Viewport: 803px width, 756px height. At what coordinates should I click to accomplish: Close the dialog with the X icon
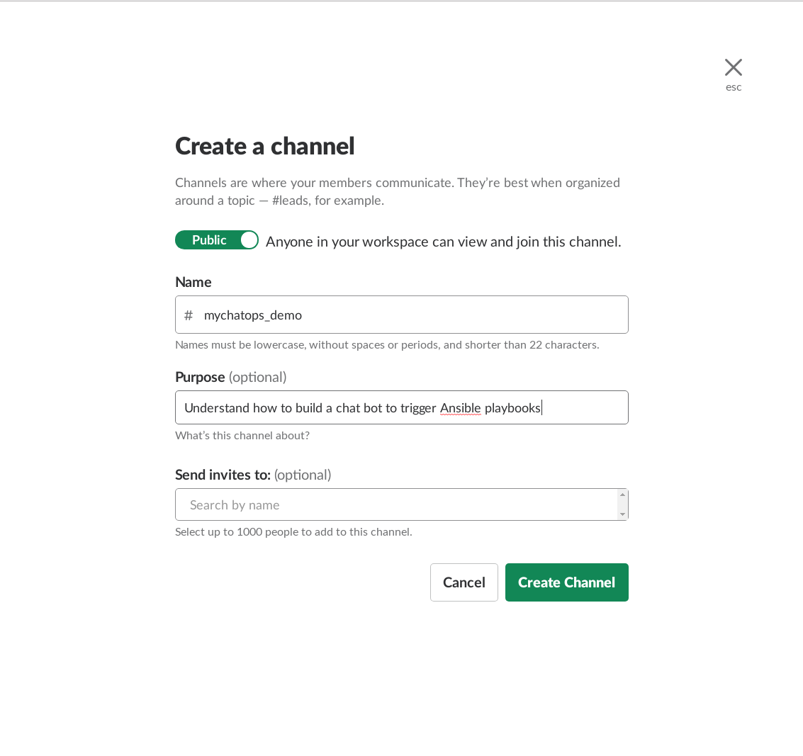734,67
